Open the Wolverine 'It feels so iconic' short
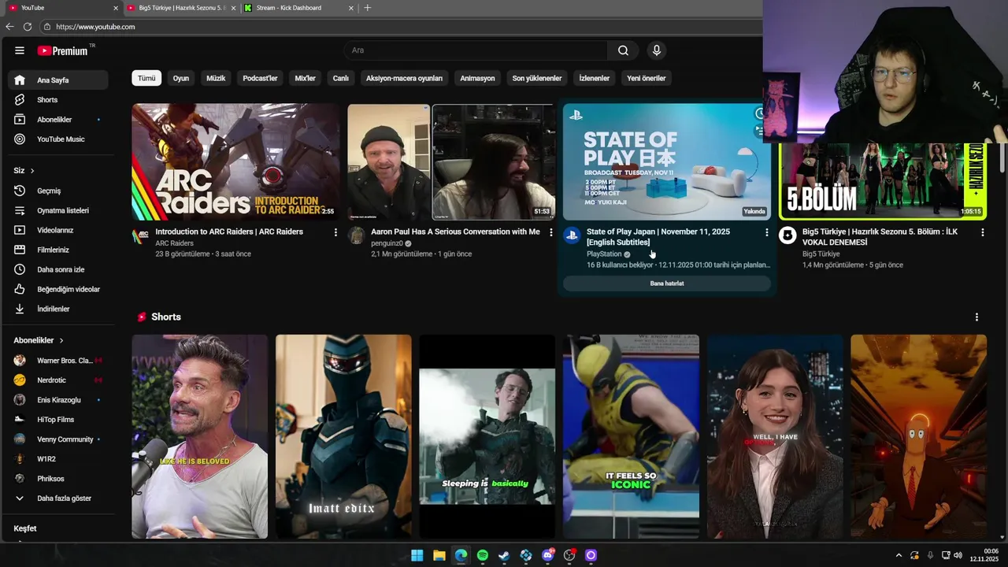The width and height of the screenshot is (1008, 567). (x=631, y=437)
